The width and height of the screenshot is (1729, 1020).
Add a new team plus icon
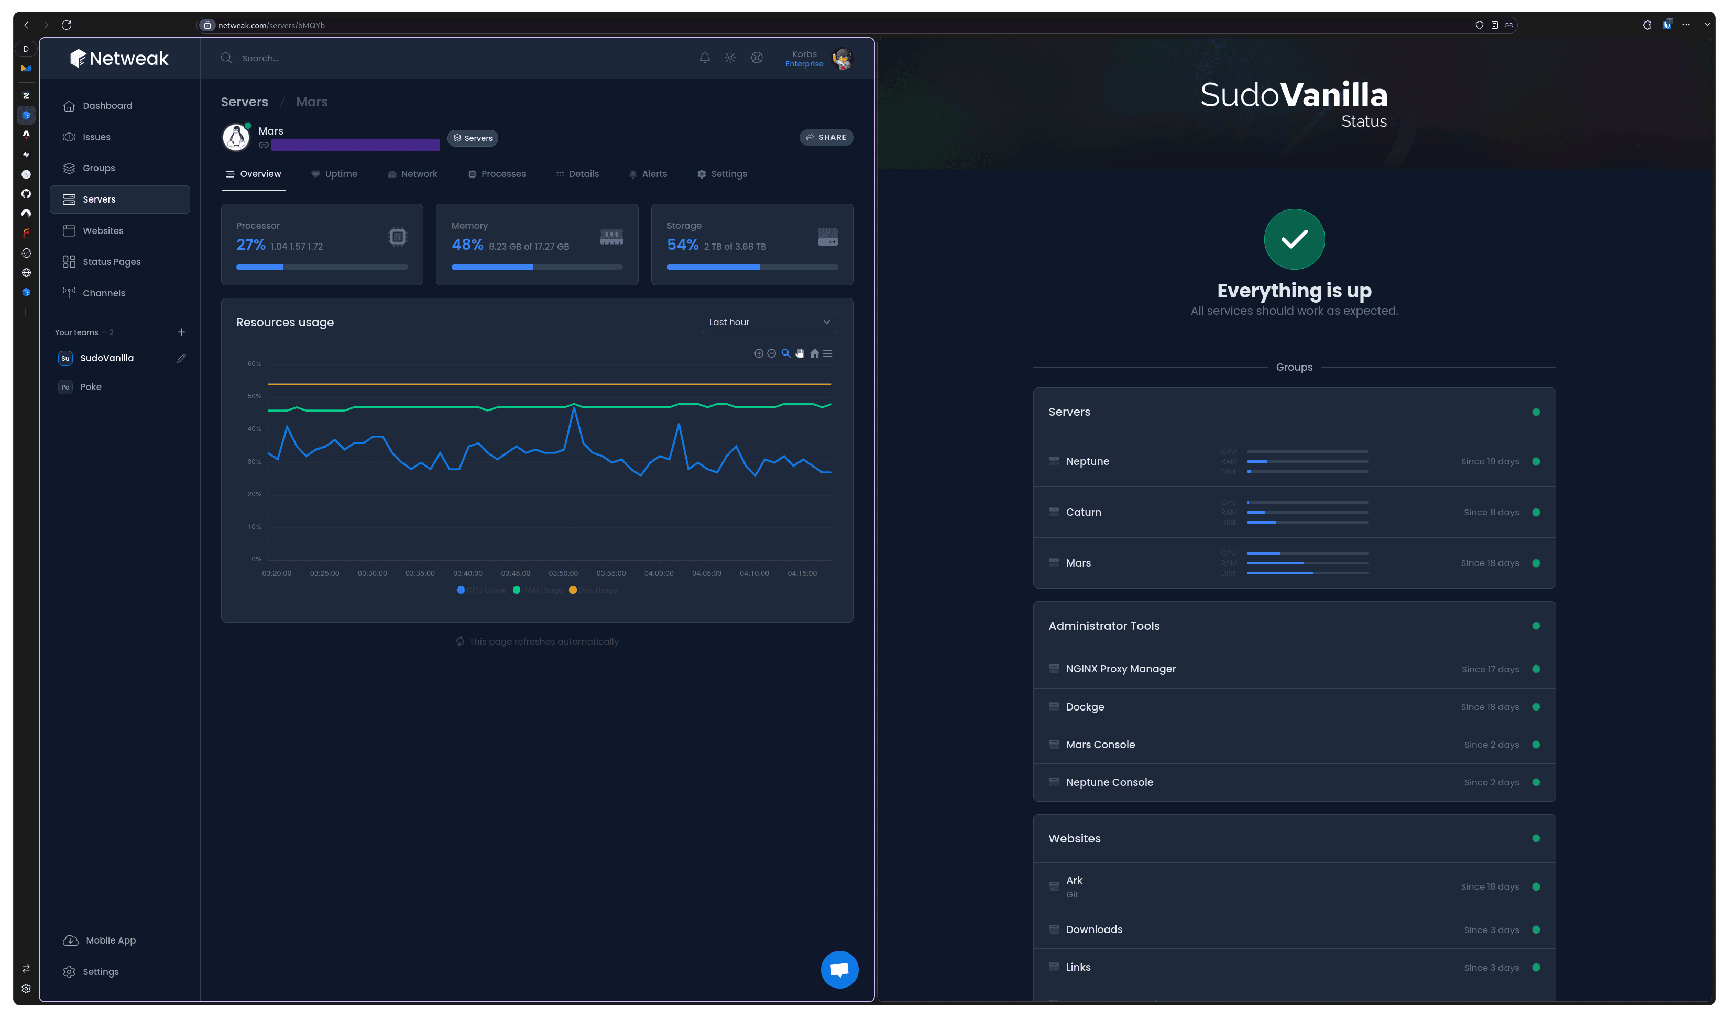[x=182, y=332]
